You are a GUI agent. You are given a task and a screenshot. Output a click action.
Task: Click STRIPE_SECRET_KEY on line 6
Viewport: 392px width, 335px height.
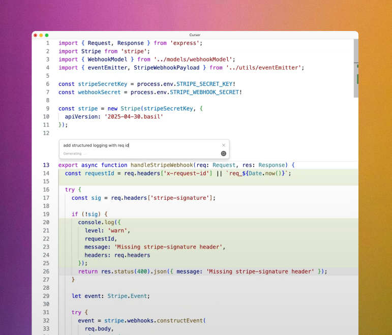tap(204, 84)
